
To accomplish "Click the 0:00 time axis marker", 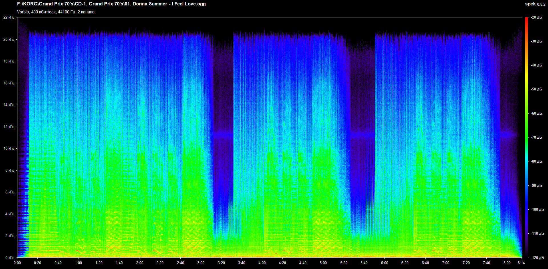I will coord(17,263).
